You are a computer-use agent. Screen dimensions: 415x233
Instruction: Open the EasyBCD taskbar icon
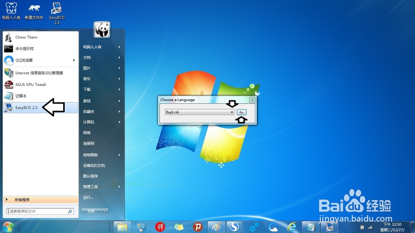click(x=329, y=227)
